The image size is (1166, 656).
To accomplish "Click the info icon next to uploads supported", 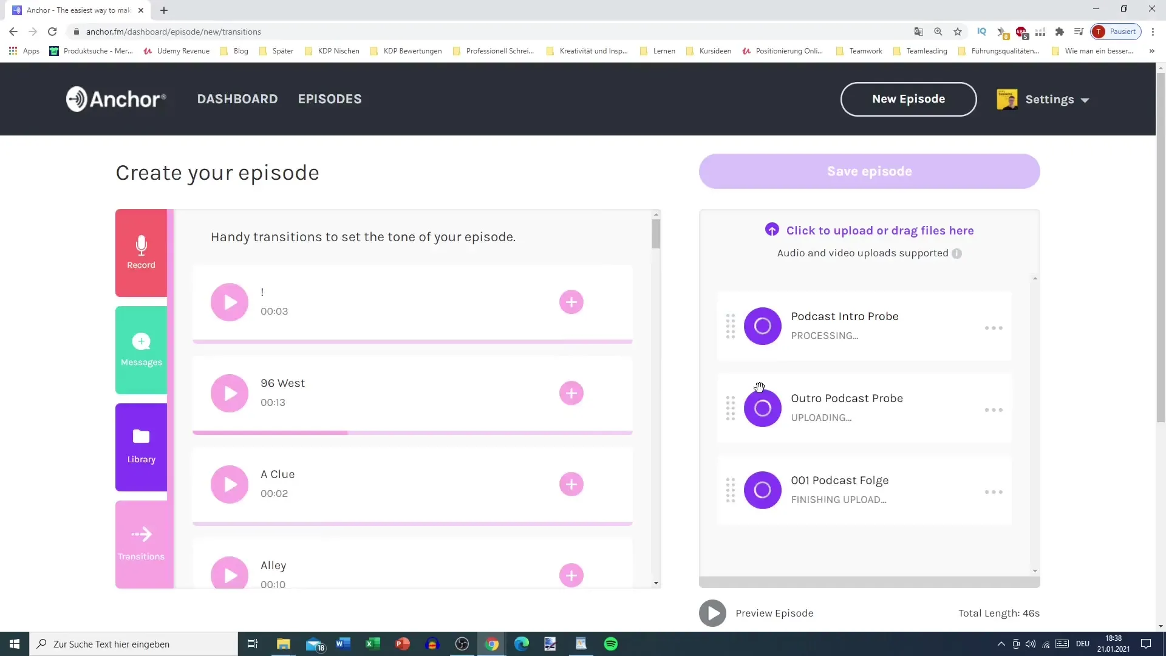I will 957,253.
